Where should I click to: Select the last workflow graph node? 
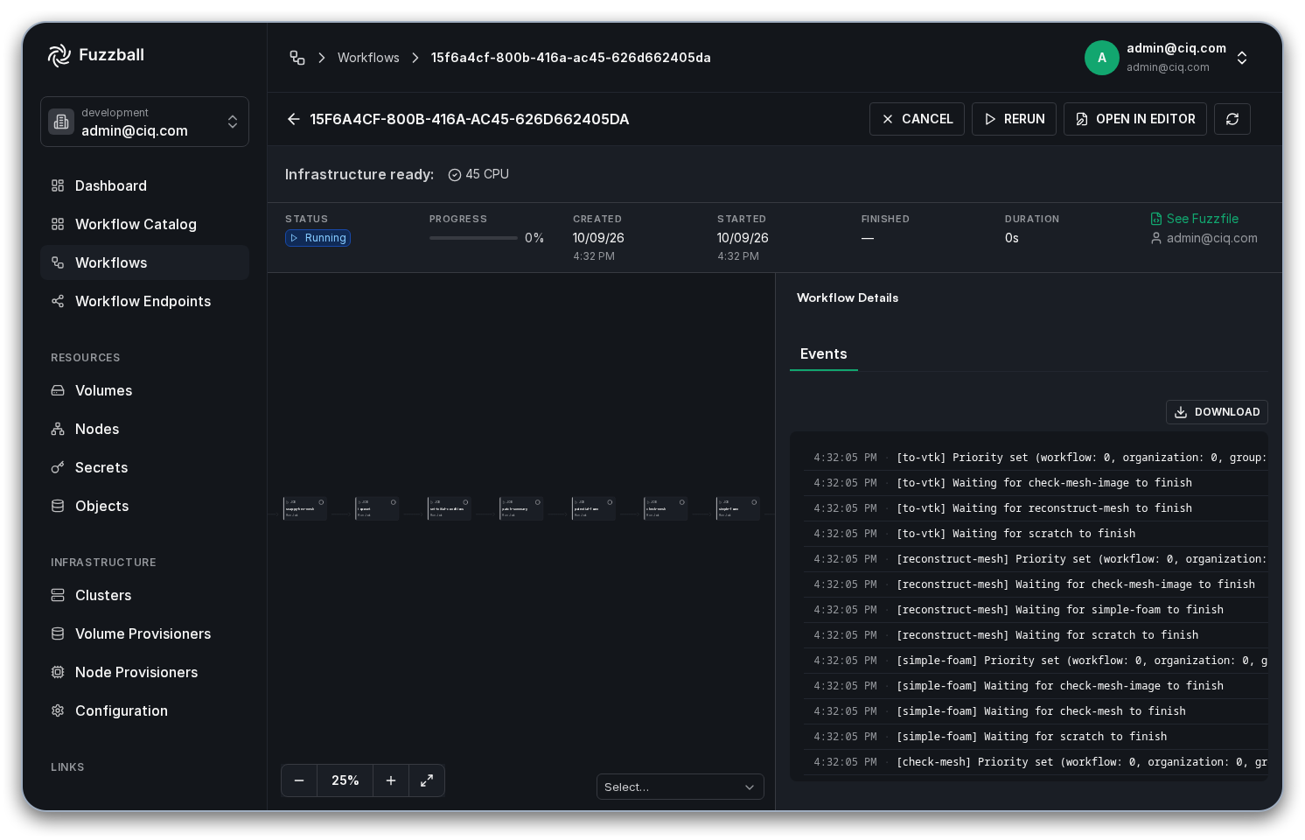coord(737,508)
